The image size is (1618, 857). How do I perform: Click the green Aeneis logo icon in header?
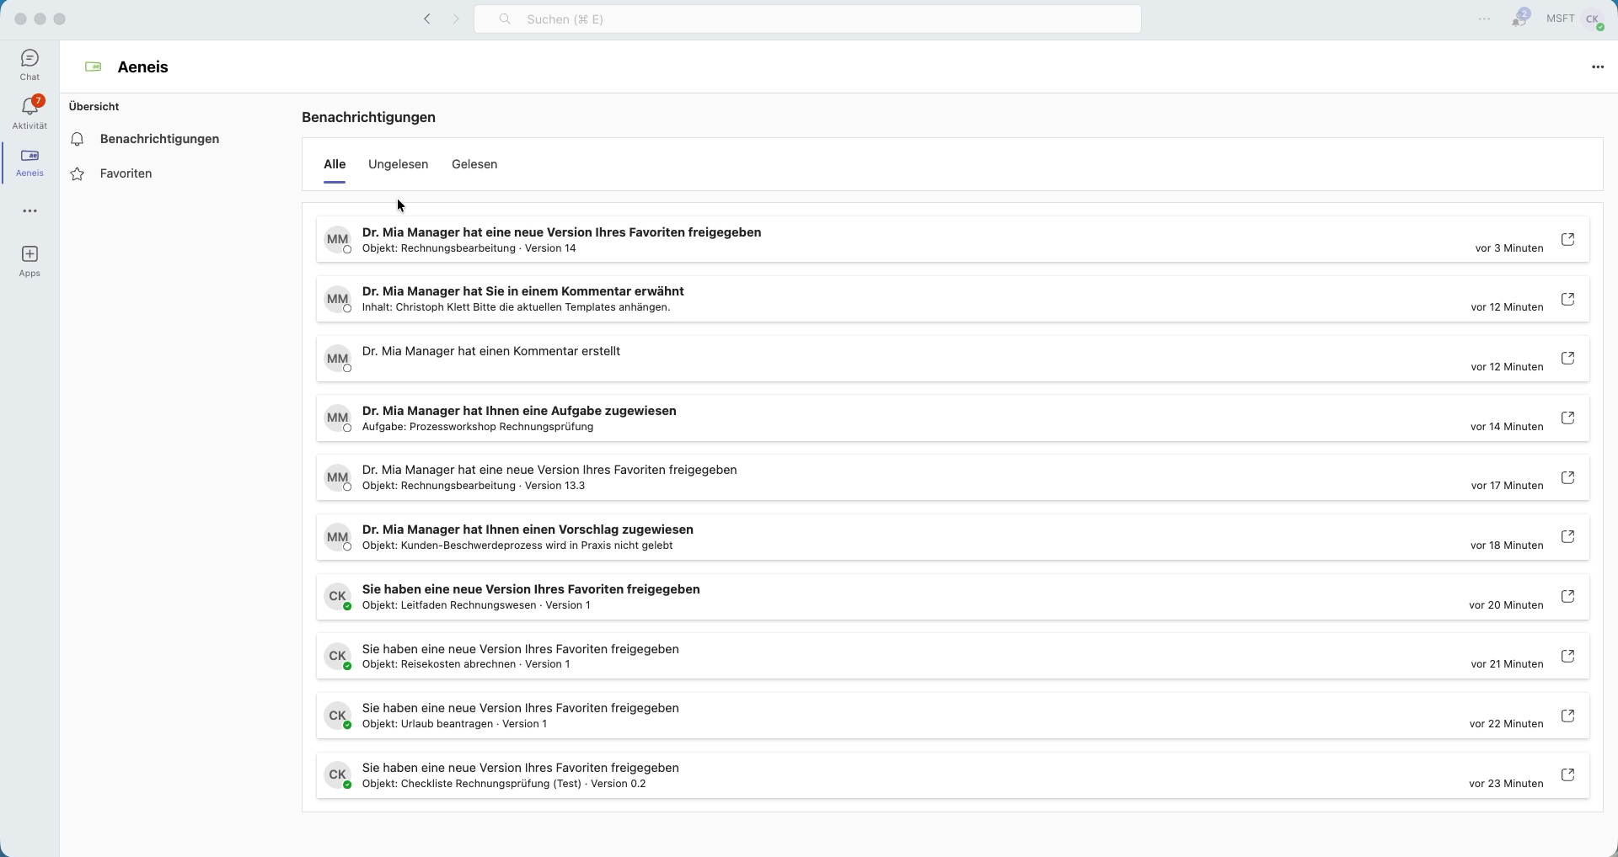(x=94, y=67)
